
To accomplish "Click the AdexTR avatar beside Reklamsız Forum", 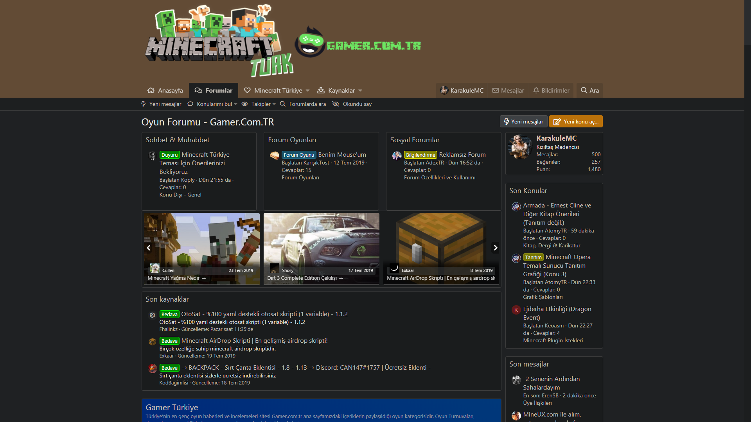I will 397,156.
